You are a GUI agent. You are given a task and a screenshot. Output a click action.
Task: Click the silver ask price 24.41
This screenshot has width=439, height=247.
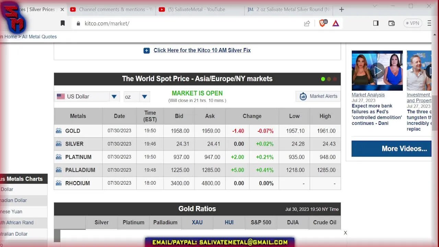214,144
